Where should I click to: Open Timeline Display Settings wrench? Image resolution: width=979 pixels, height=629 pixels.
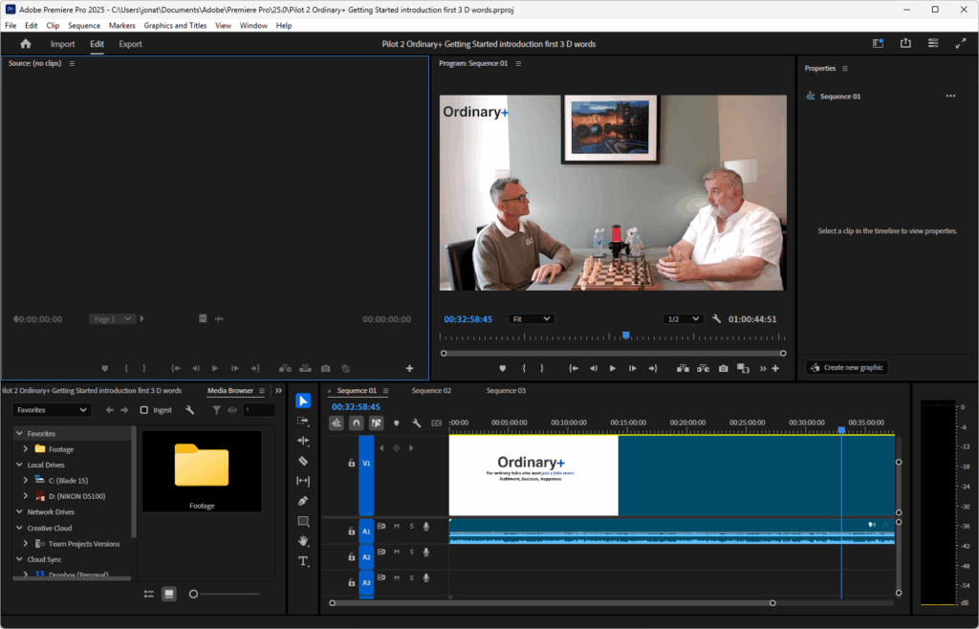pyautogui.click(x=417, y=423)
